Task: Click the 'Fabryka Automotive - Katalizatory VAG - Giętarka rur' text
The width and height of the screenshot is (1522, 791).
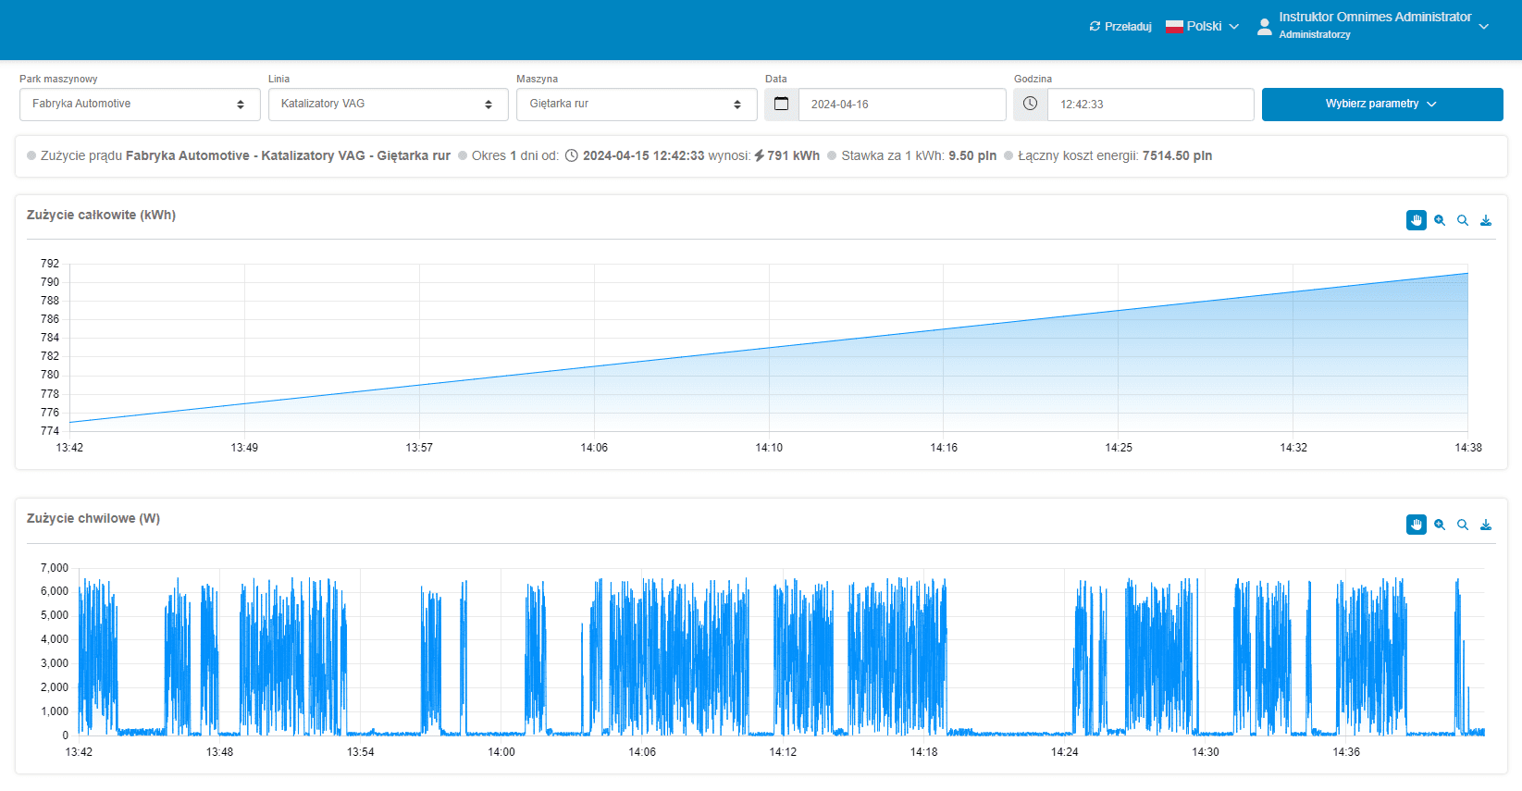Action: coord(288,155)
